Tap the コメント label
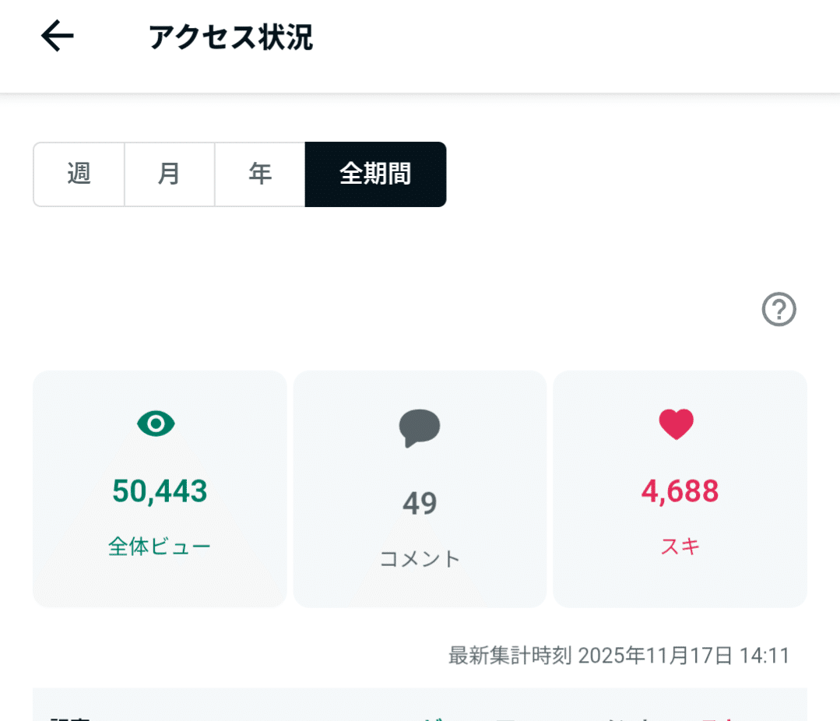 point(420,558)
